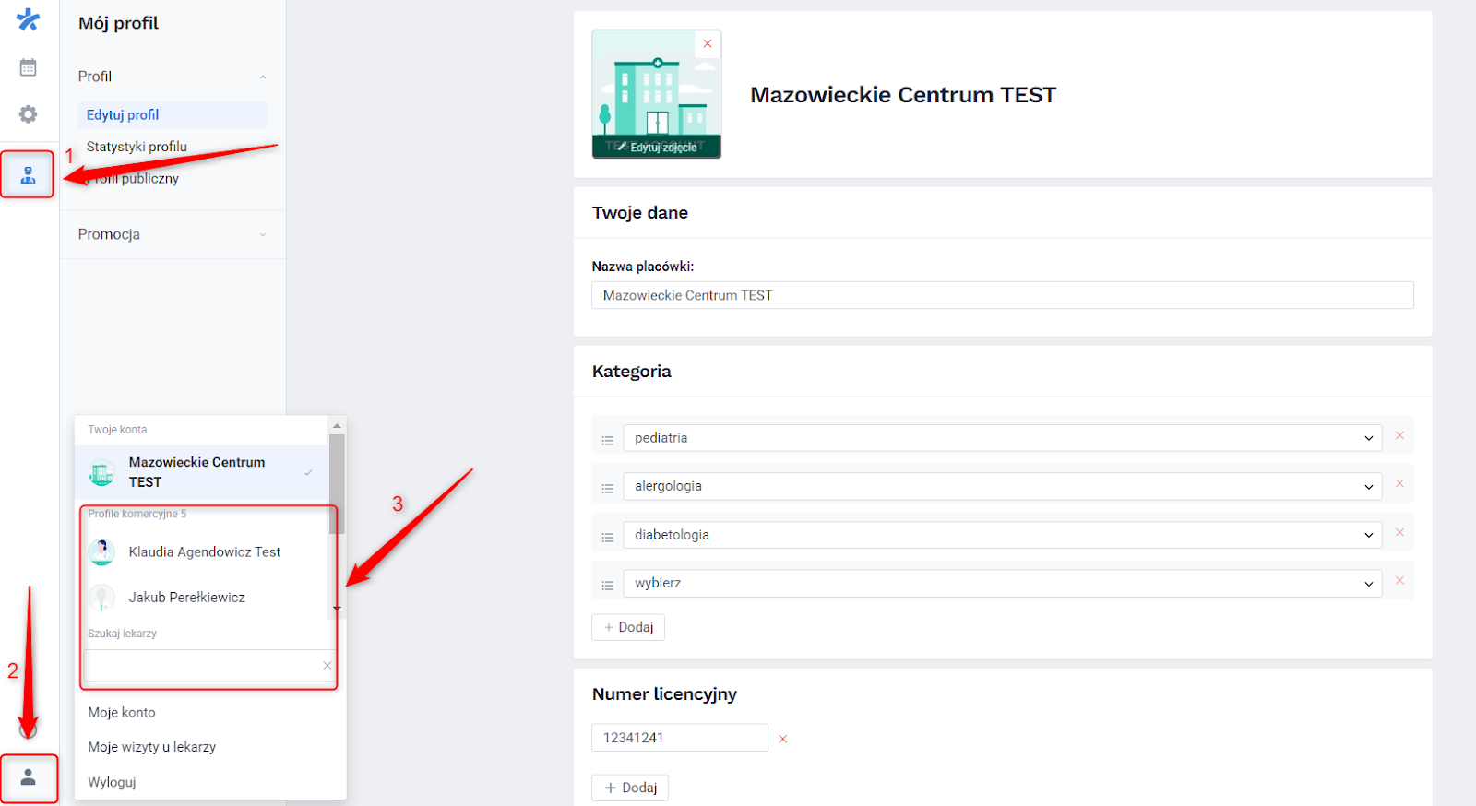Select Statystyki profilu menu item

(x=137, y=147)
